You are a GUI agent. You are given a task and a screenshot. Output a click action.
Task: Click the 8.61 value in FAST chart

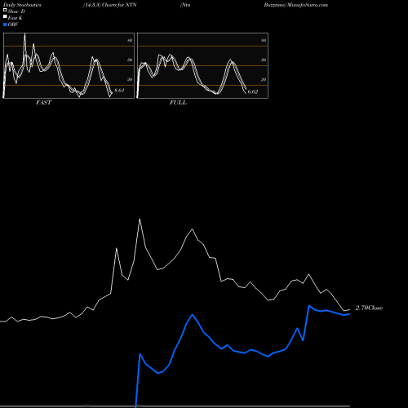pyautogui.click(x=119, y=91)
